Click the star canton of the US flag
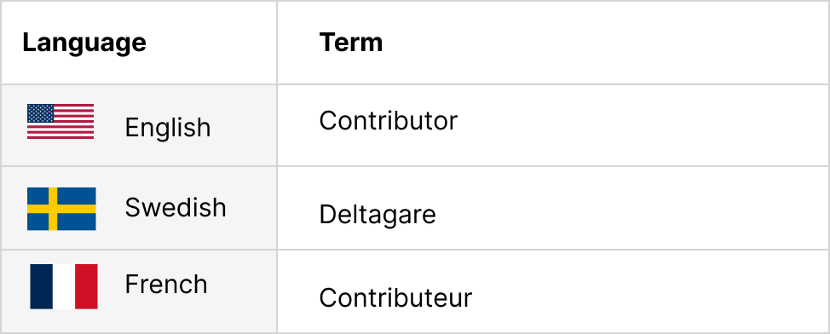Image resolution: width=830 pixels, height=334 pixels. point(41,112)
